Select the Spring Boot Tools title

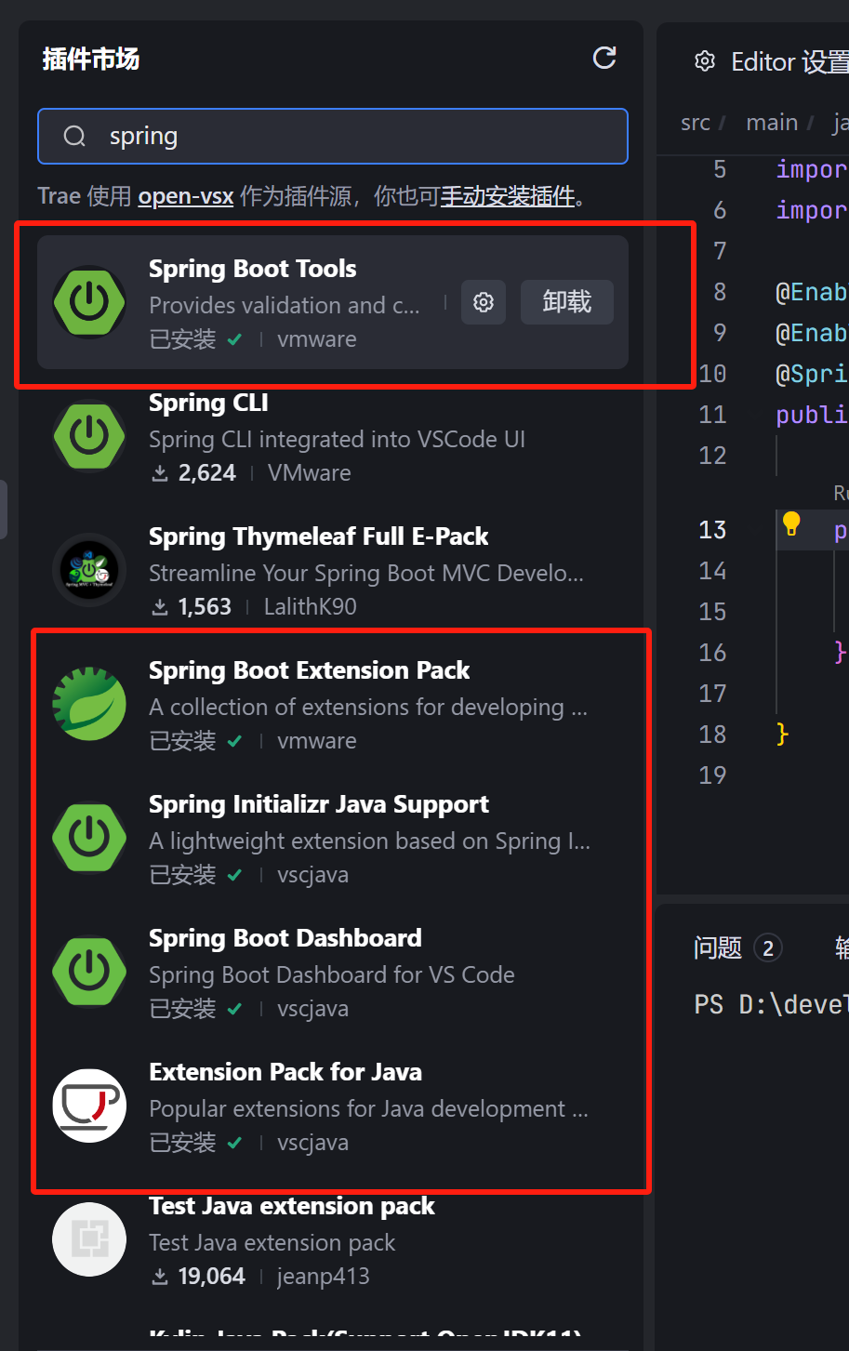coord(253,269)
